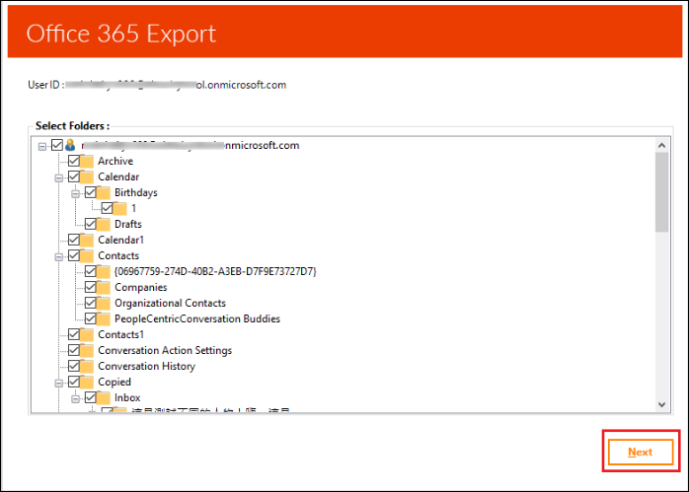Click the Companies folder icon
689x492 pixels.
click(x=104, y=288)
